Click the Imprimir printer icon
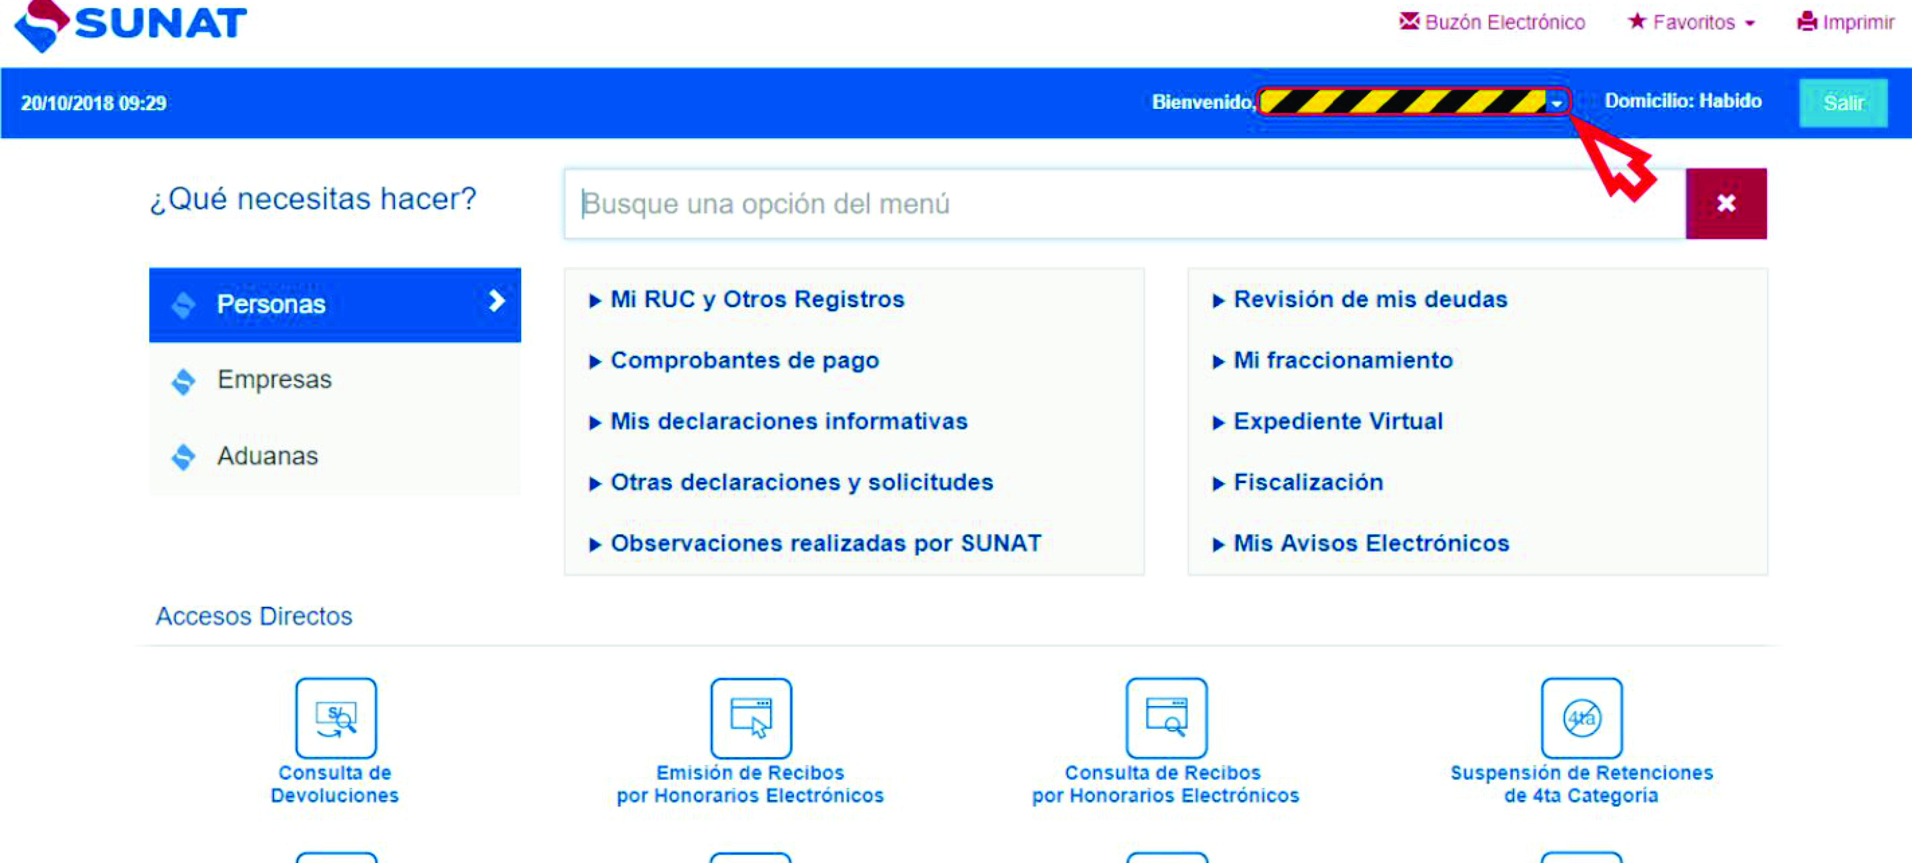The image size is (1912, 863). [1807, 21]
